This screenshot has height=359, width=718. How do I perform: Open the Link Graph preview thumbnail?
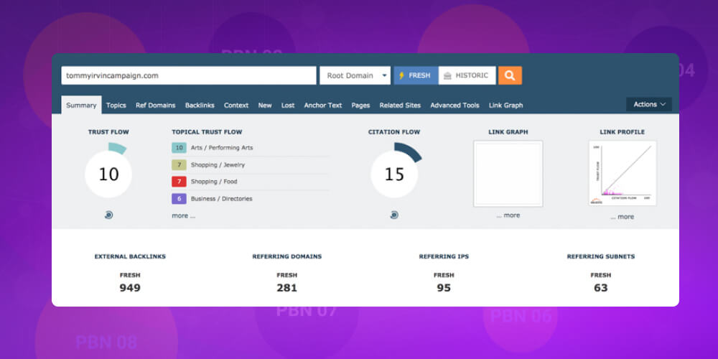click(x=508, y=174)
